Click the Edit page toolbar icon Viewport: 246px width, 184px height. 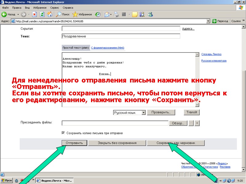pyautogui.click(x=124, y=14)
